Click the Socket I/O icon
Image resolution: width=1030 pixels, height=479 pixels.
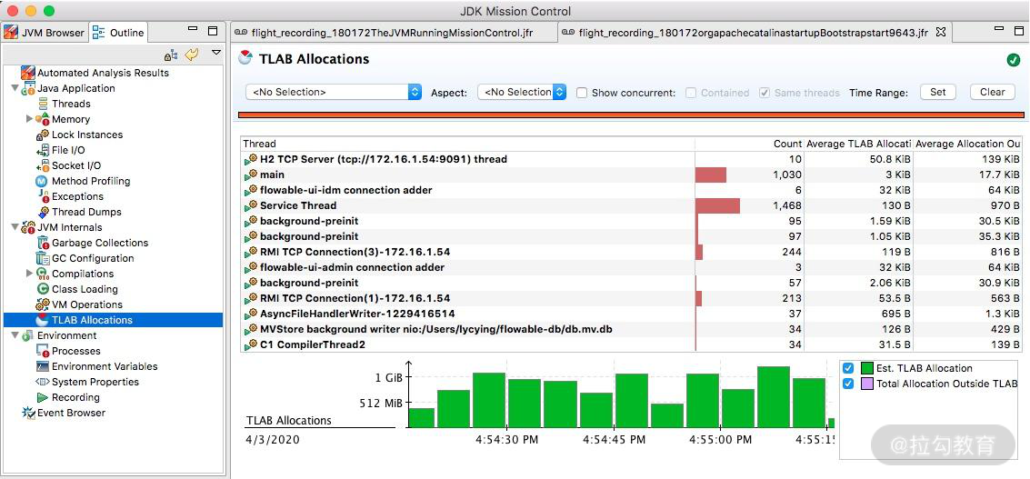click(x=43, y=165)
